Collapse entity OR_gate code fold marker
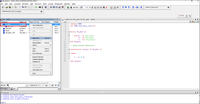 69,32
